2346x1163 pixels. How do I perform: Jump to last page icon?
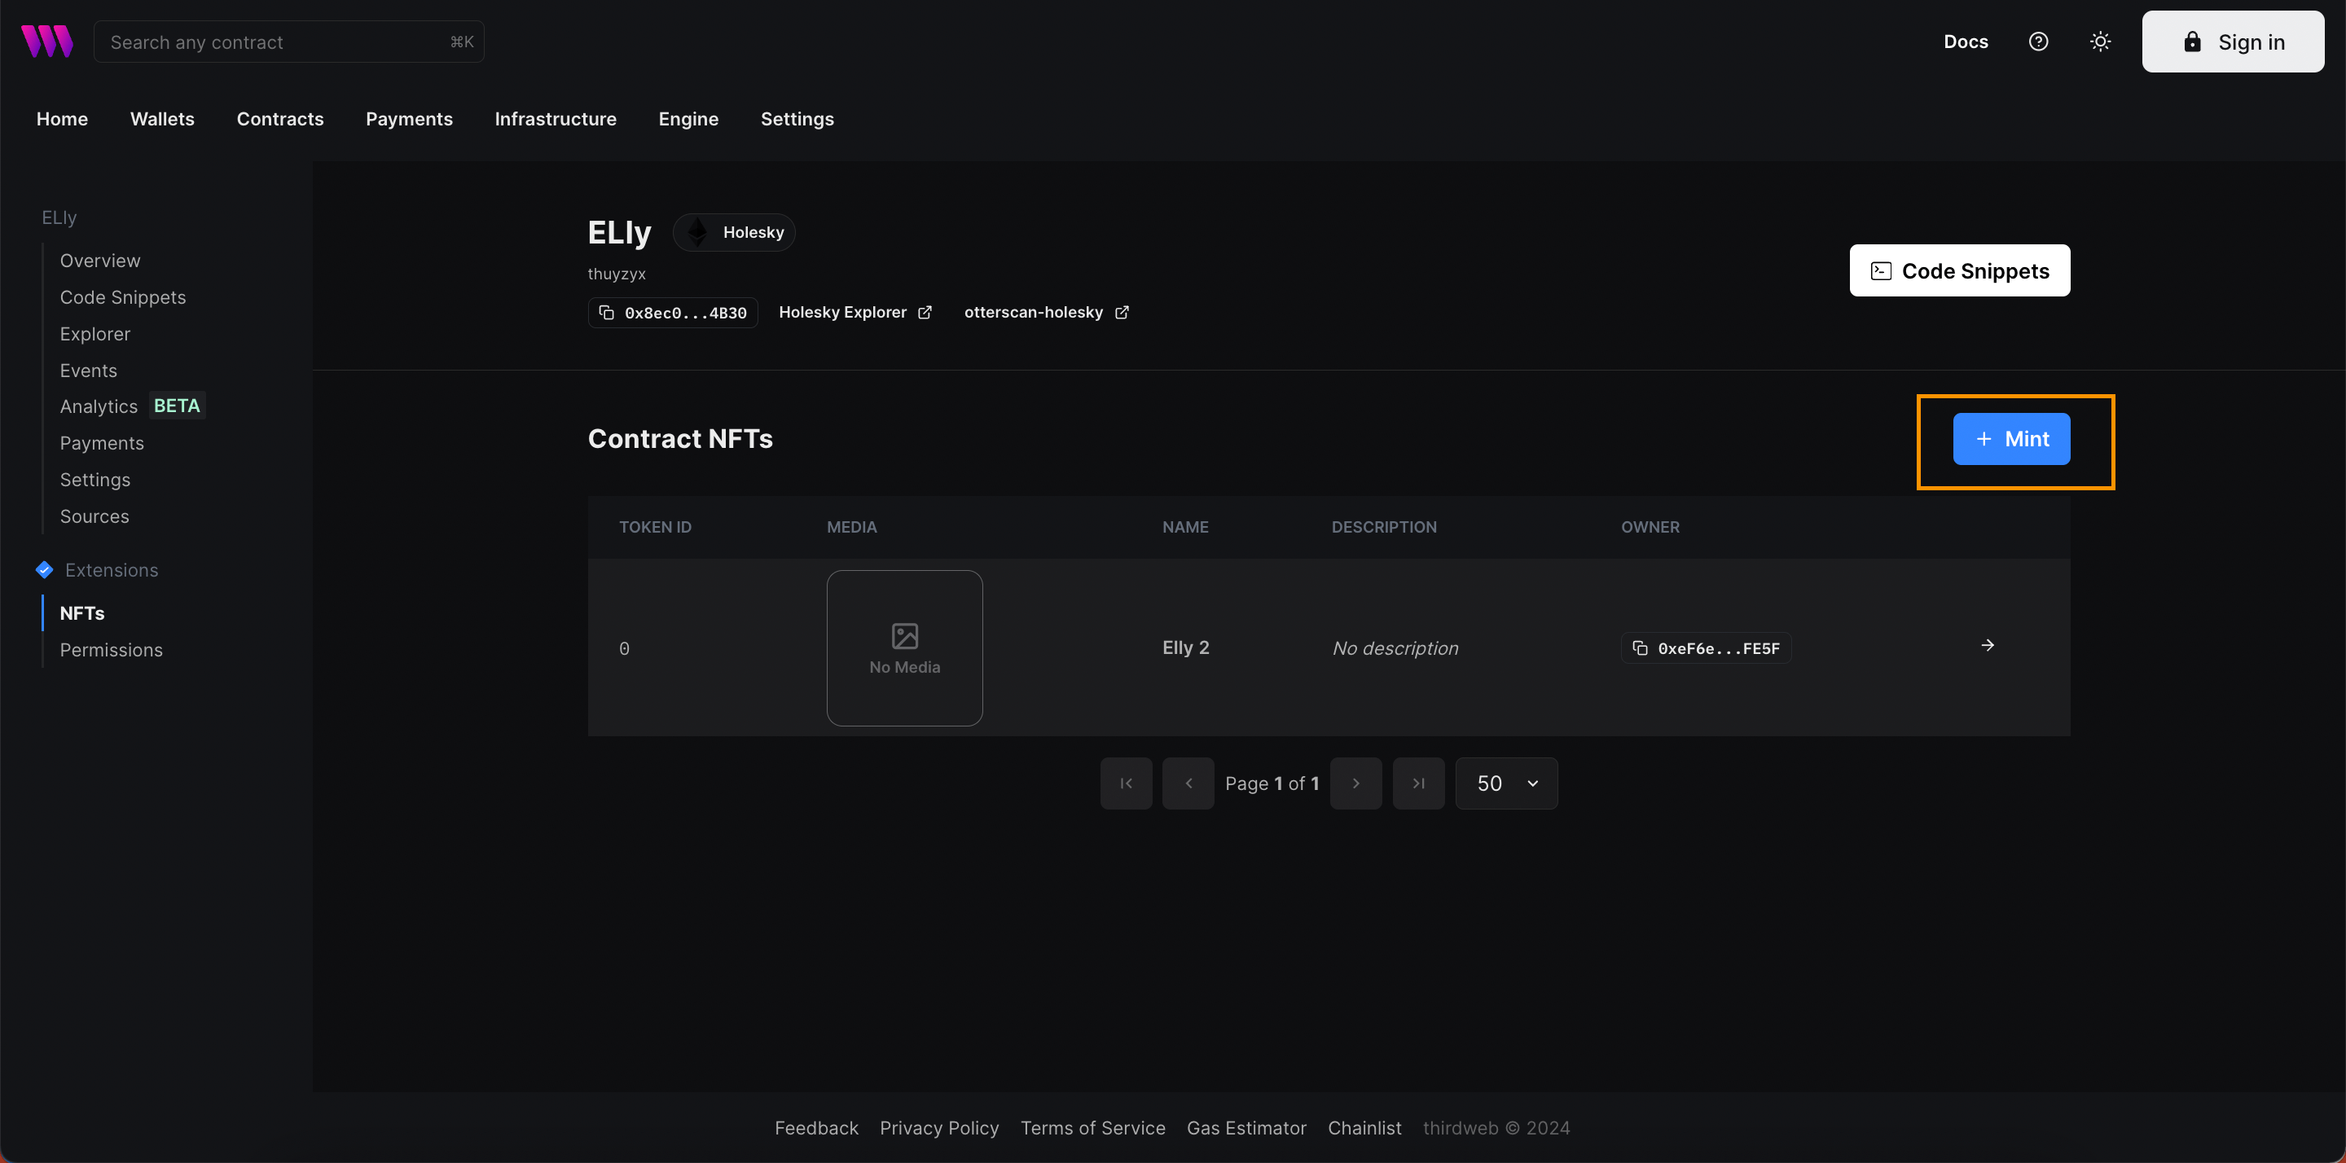(1418, 783)
